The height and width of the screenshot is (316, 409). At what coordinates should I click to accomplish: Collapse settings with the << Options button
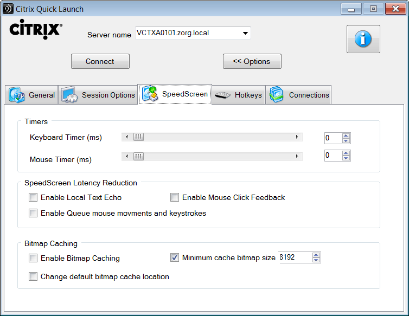tap(252, 61)
